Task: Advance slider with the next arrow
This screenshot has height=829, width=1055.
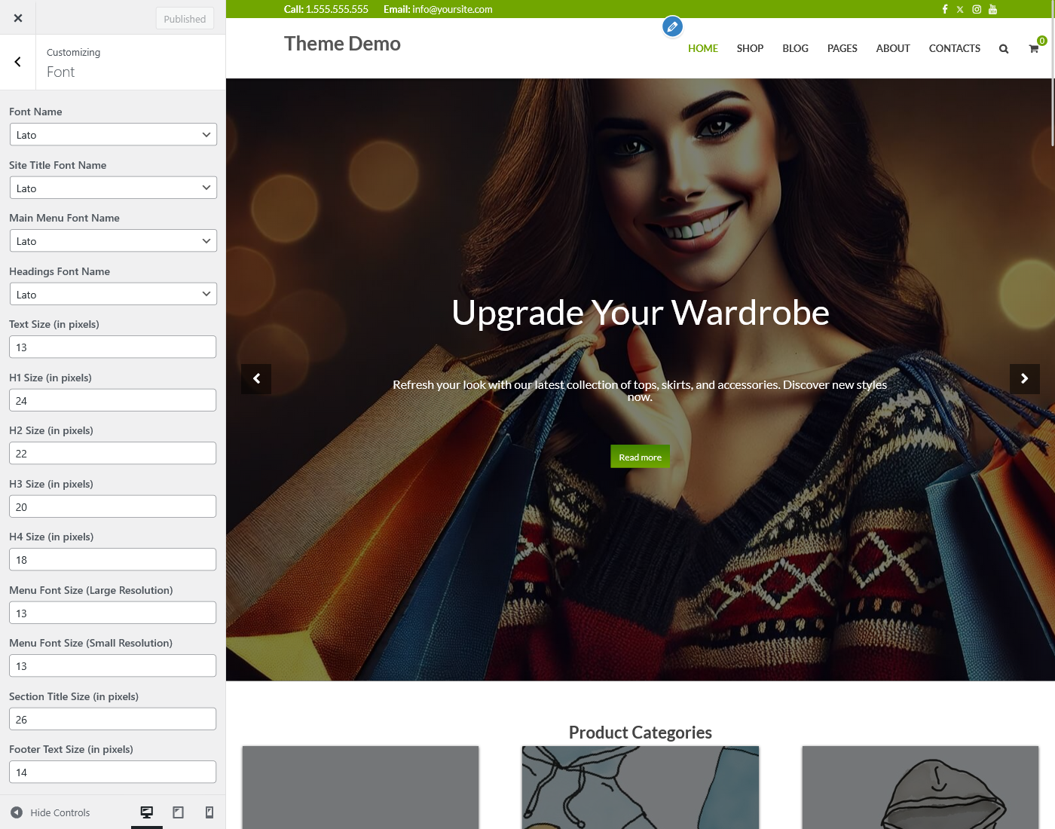Action: (x=1024, y=378)
